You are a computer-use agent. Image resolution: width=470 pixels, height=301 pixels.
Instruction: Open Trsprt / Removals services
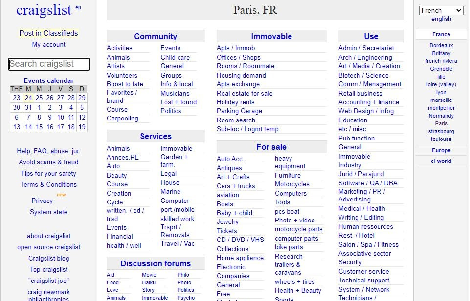(175, 231)
